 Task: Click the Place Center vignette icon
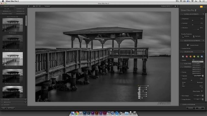click(202, 91)
